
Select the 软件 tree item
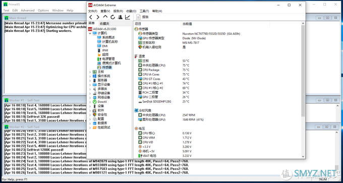click(98, 110)
